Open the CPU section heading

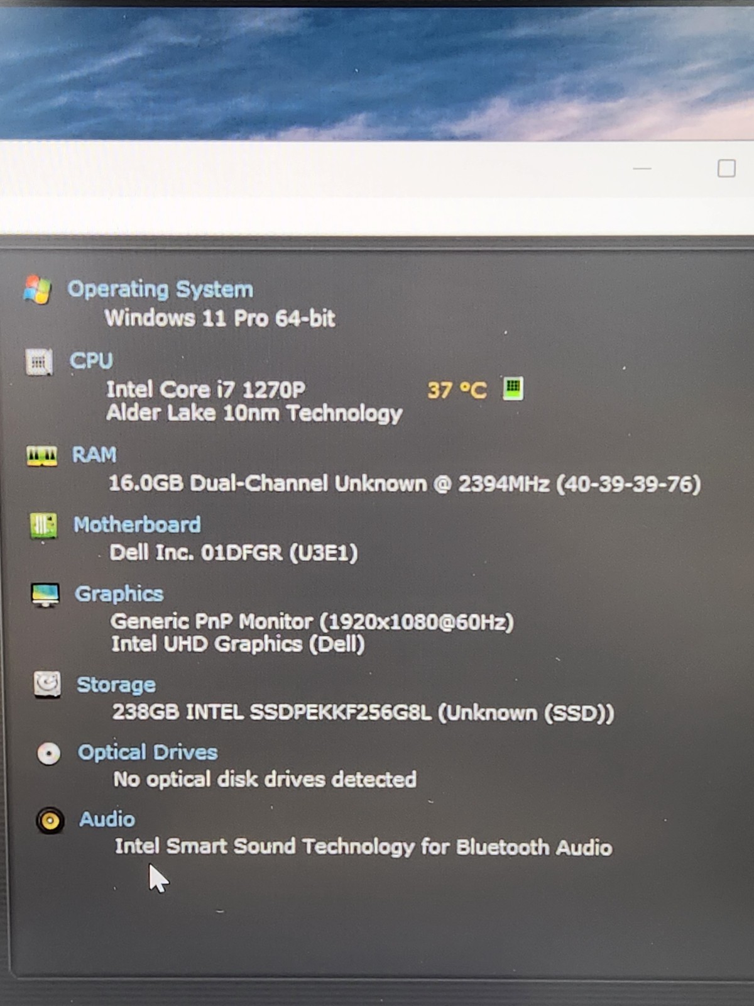[91, 361]
